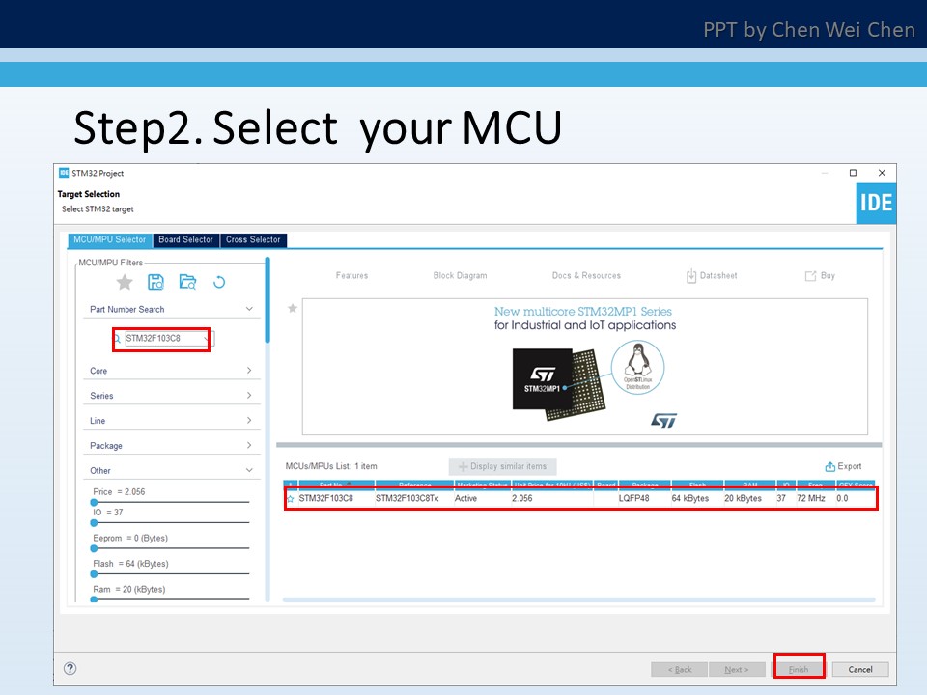Click the New multicore STM32MP1 Series headline
This screenshot has height=695, width=927.
click(x=583, y=312)
